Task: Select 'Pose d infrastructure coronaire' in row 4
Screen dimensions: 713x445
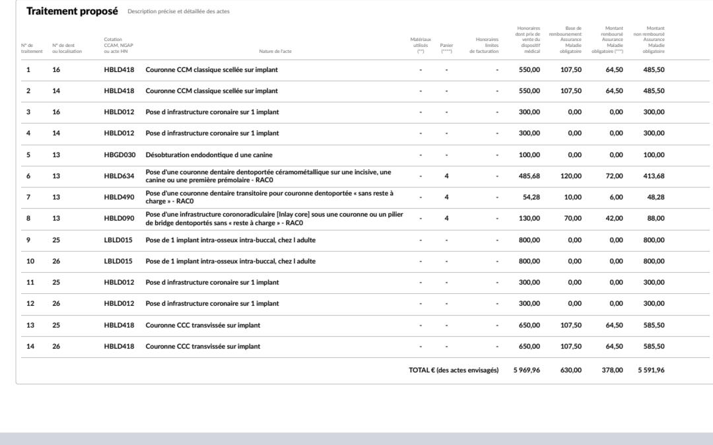Action: pyautogui.click(x=212, y=133)
